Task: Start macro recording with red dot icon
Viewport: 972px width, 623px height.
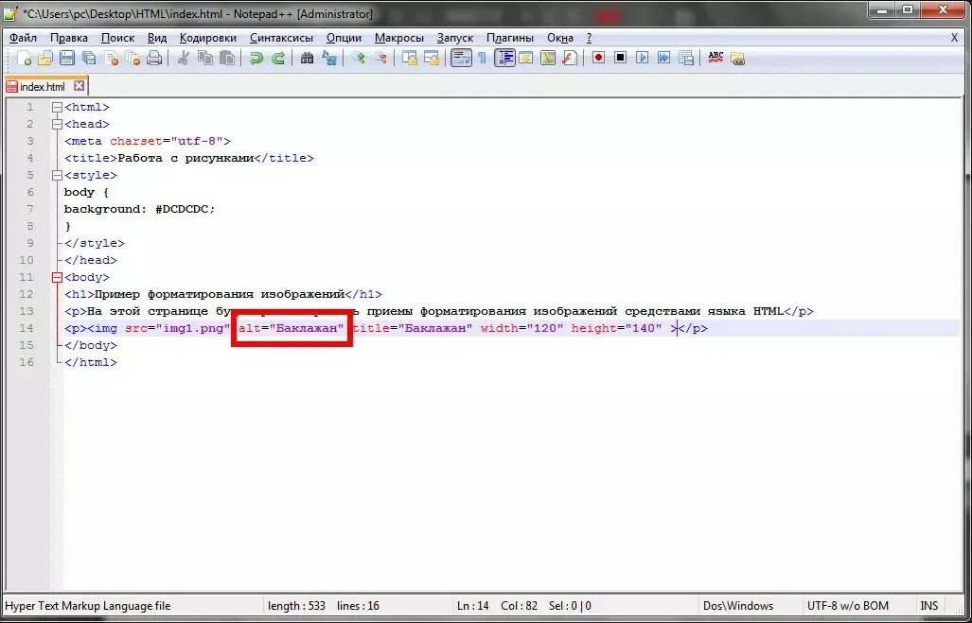Action: (x=598, y=58)
